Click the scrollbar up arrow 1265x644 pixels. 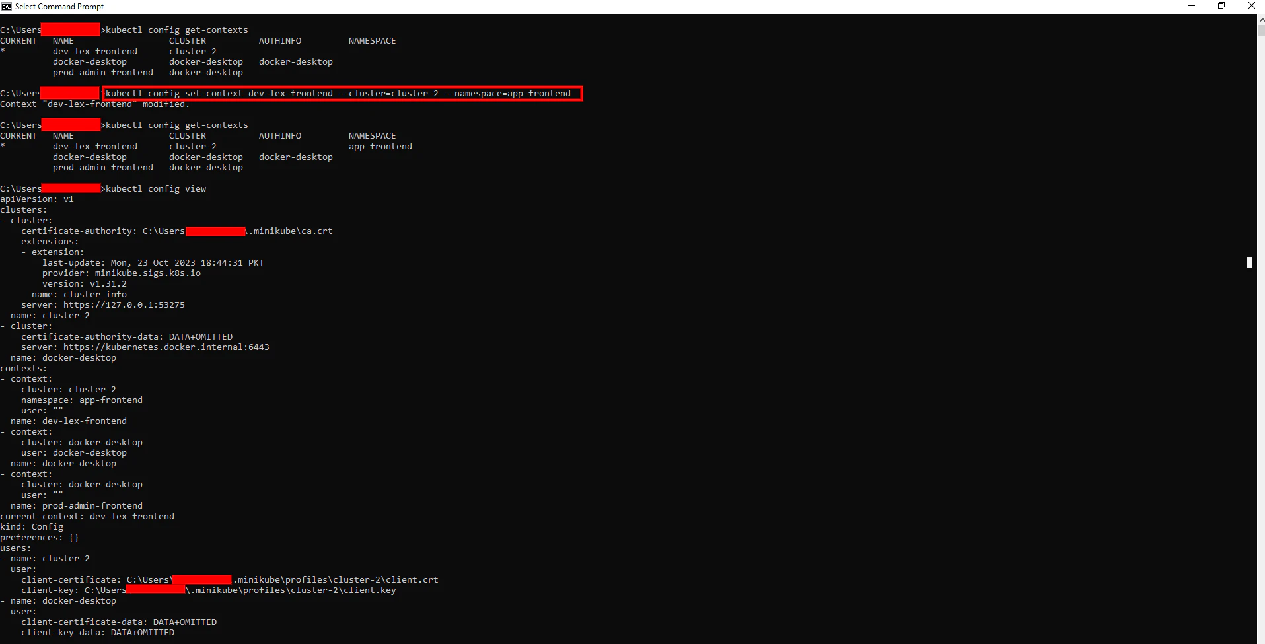(x=1259, y=18)
